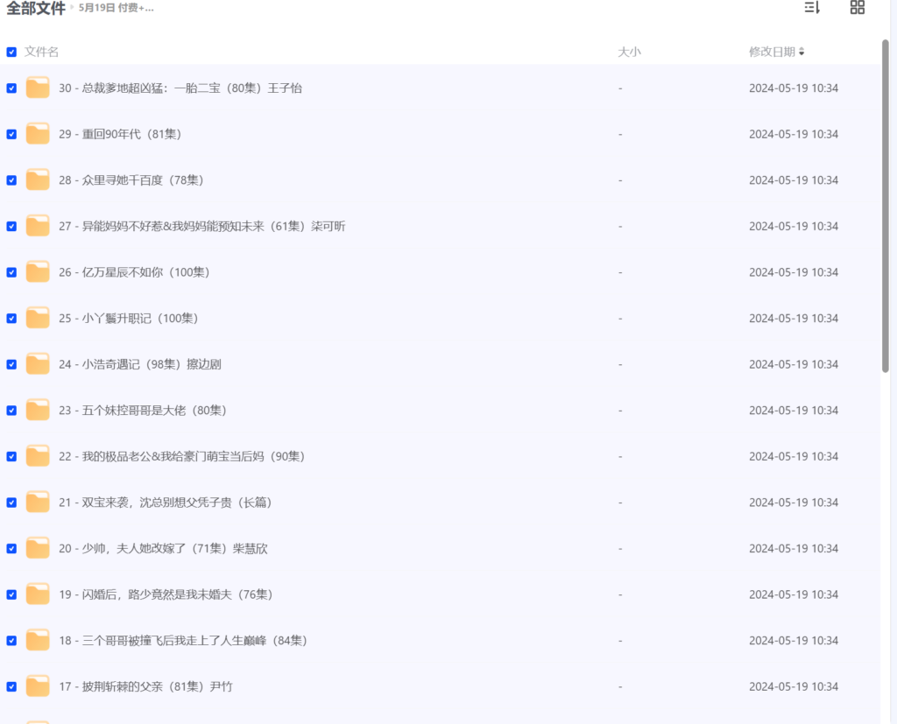
Task: Open folder icon for 亿万星辰不如你
Action: pos(37,272)
